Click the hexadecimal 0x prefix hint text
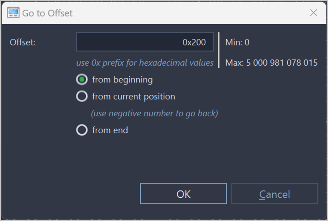 point(145,63)
